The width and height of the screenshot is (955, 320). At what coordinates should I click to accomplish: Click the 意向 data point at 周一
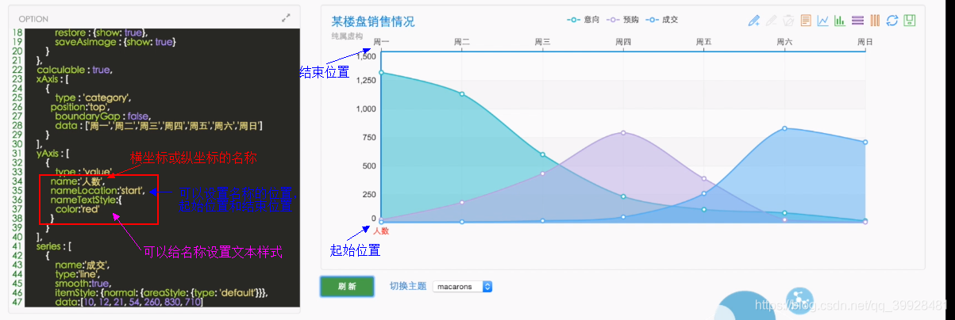coord(382,72)
